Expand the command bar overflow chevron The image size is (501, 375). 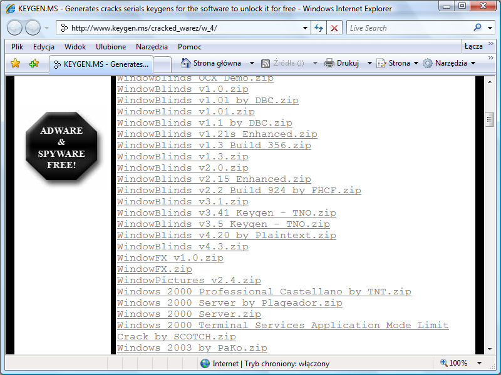click(491, 57)
